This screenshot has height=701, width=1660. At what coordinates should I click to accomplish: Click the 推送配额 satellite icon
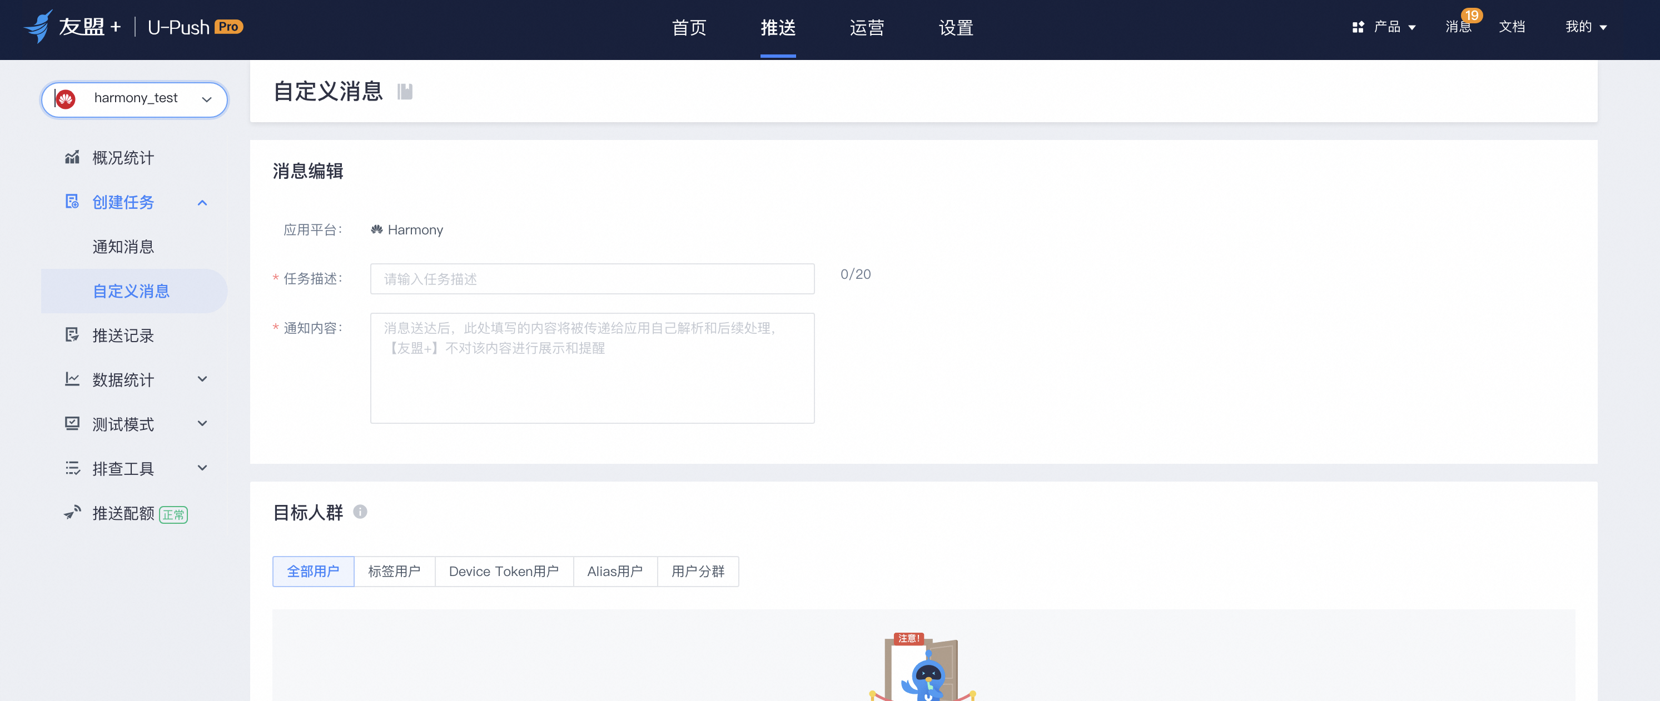(72, 512)
